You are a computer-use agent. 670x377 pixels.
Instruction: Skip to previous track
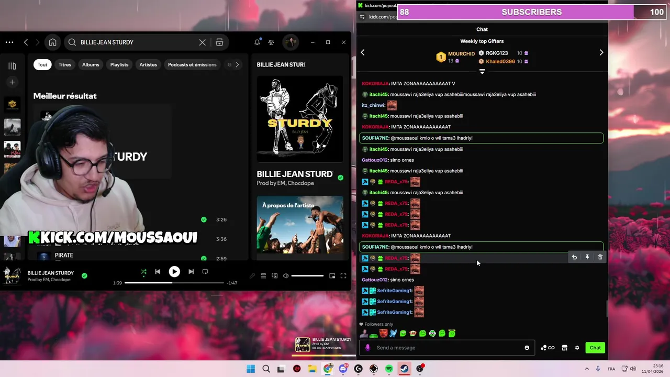click(158, 272)
